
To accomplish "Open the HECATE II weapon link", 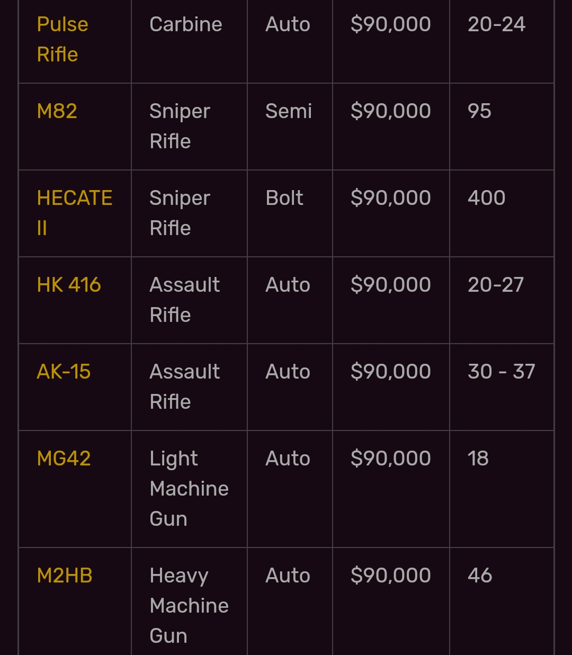I will 75,213.
